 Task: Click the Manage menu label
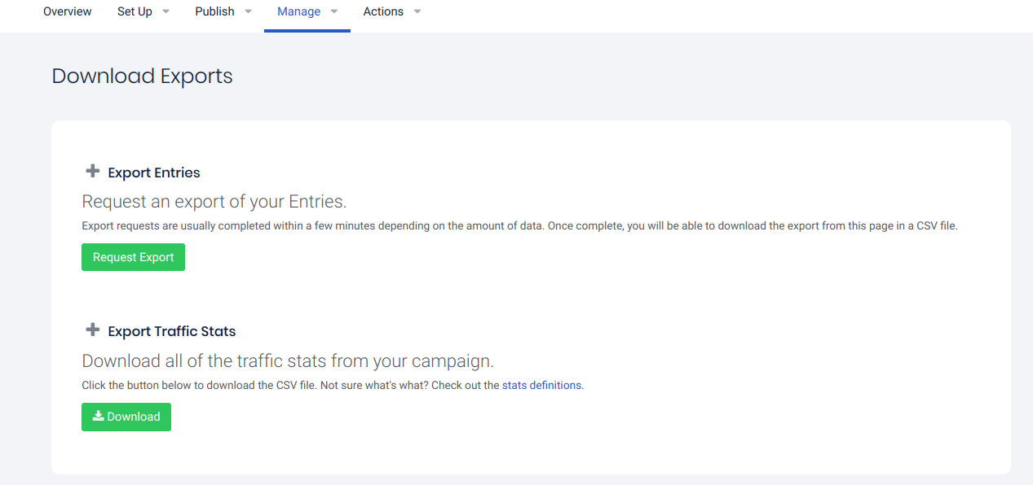298,11
